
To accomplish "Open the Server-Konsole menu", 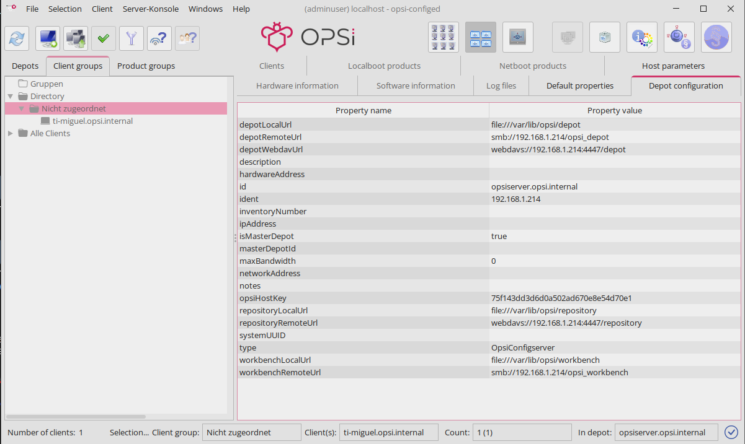I will pos(151,9).
